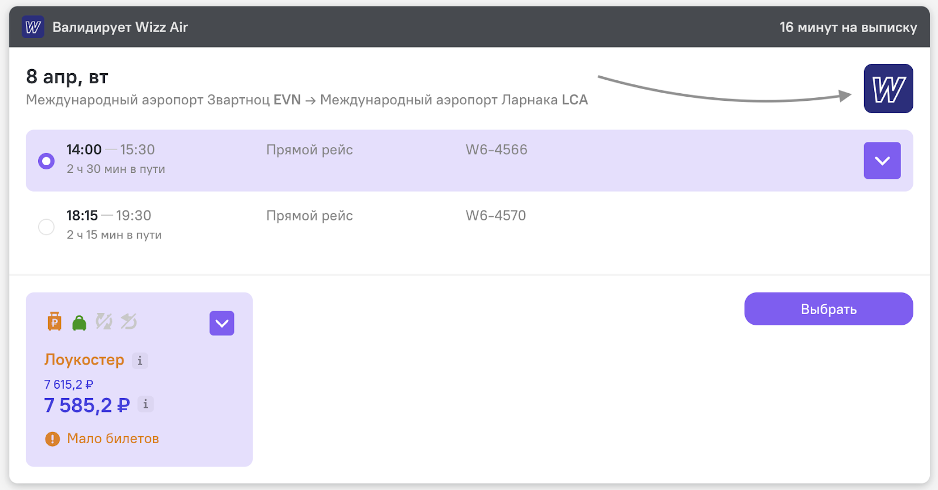The width and height of the screenshot is (938, 490).
Task: Click the orange warning icon near Мало билетов
Action: [x=53, y=438]
